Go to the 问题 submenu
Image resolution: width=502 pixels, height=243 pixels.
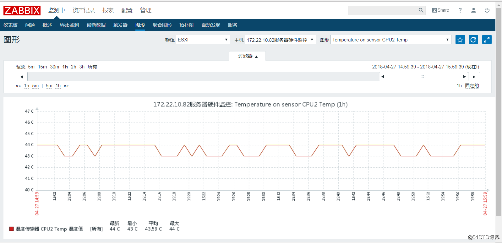pos(30,25)
